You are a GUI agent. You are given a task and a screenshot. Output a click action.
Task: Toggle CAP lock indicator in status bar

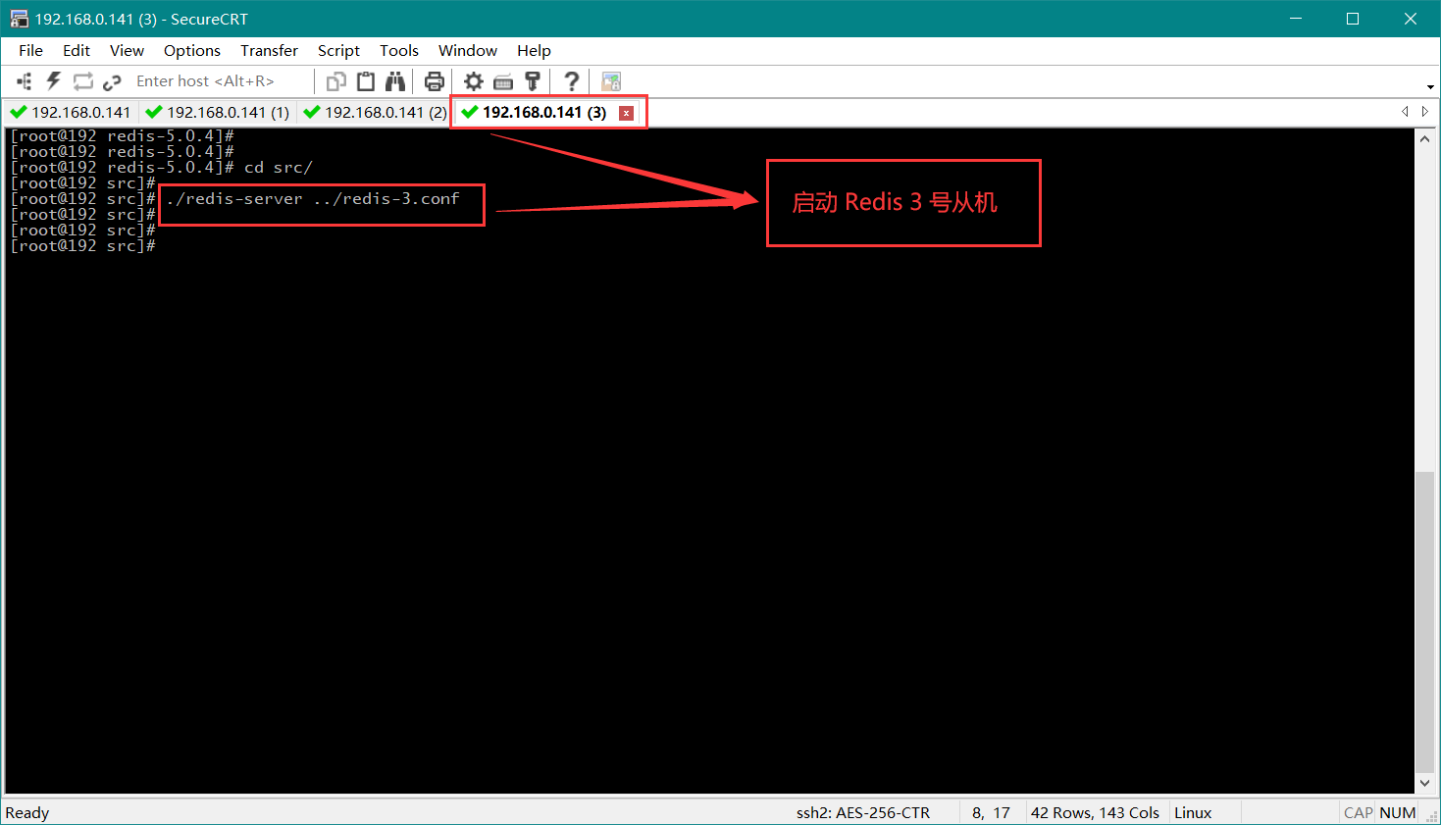pos(1358,812)
